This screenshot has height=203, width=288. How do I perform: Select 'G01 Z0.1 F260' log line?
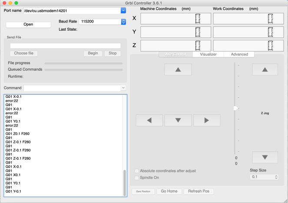(17, 134)
